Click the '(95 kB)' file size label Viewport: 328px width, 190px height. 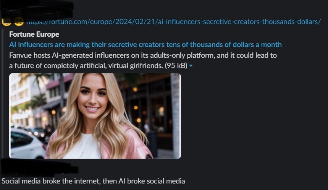pos(176,66)
